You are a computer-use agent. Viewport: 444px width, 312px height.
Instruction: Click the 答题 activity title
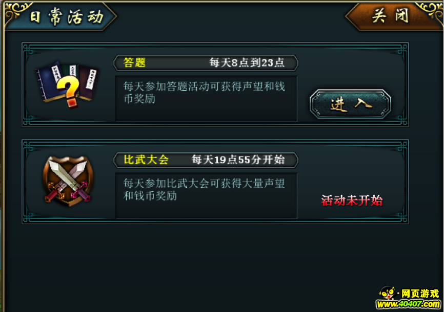point(134,62)
